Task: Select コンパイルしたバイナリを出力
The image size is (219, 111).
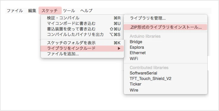Action: (82, 34)
